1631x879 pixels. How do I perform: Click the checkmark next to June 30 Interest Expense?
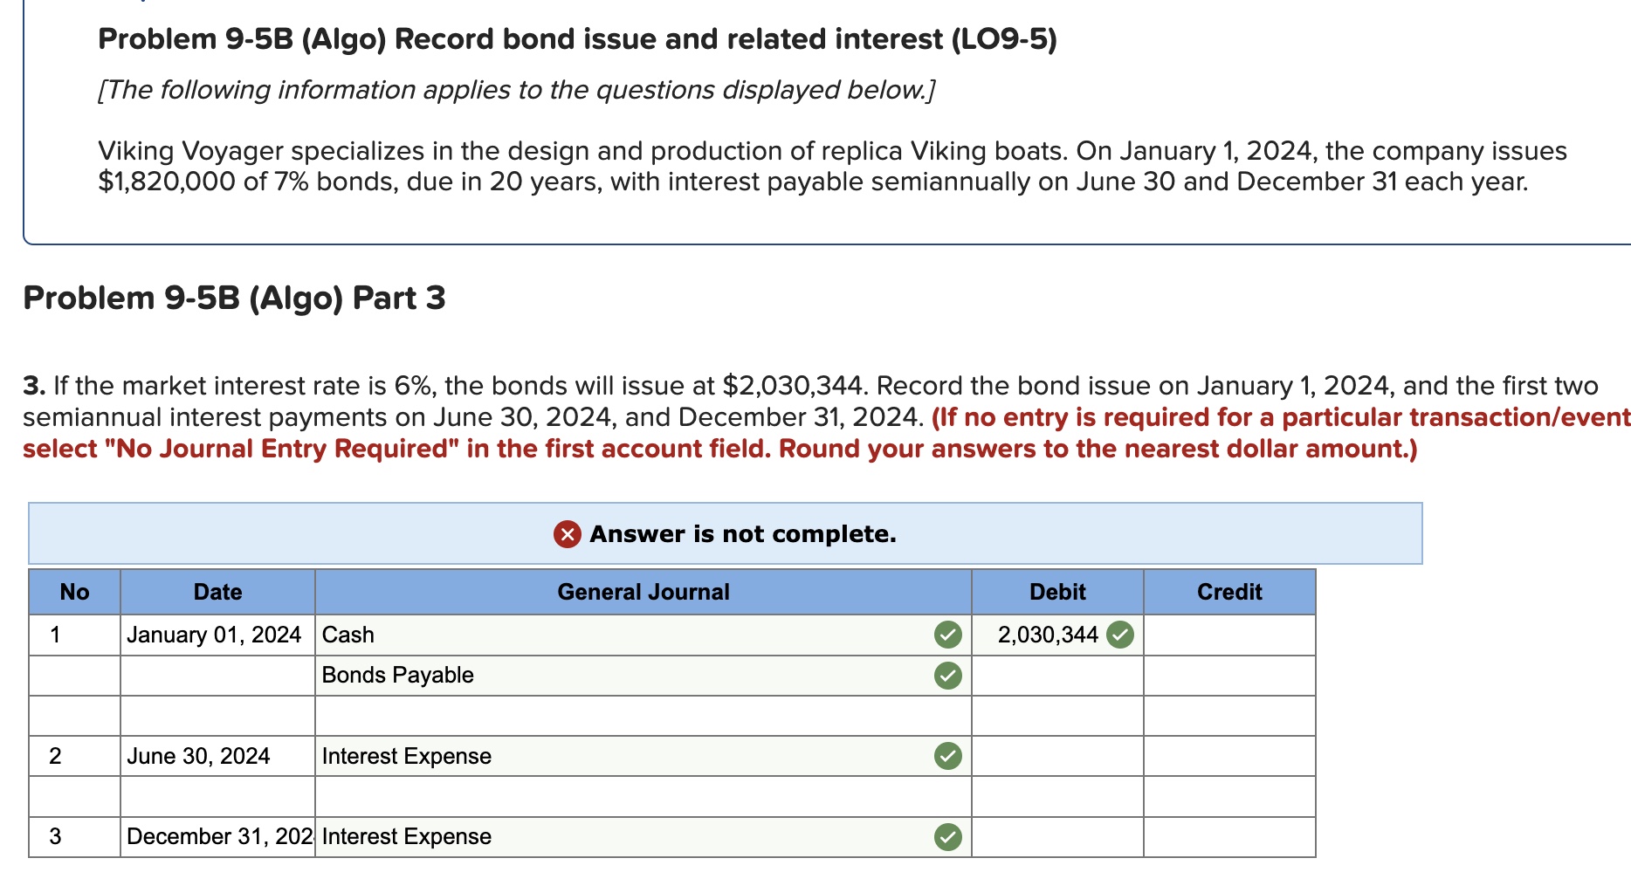pyautogui.click(x=946, y=756)
